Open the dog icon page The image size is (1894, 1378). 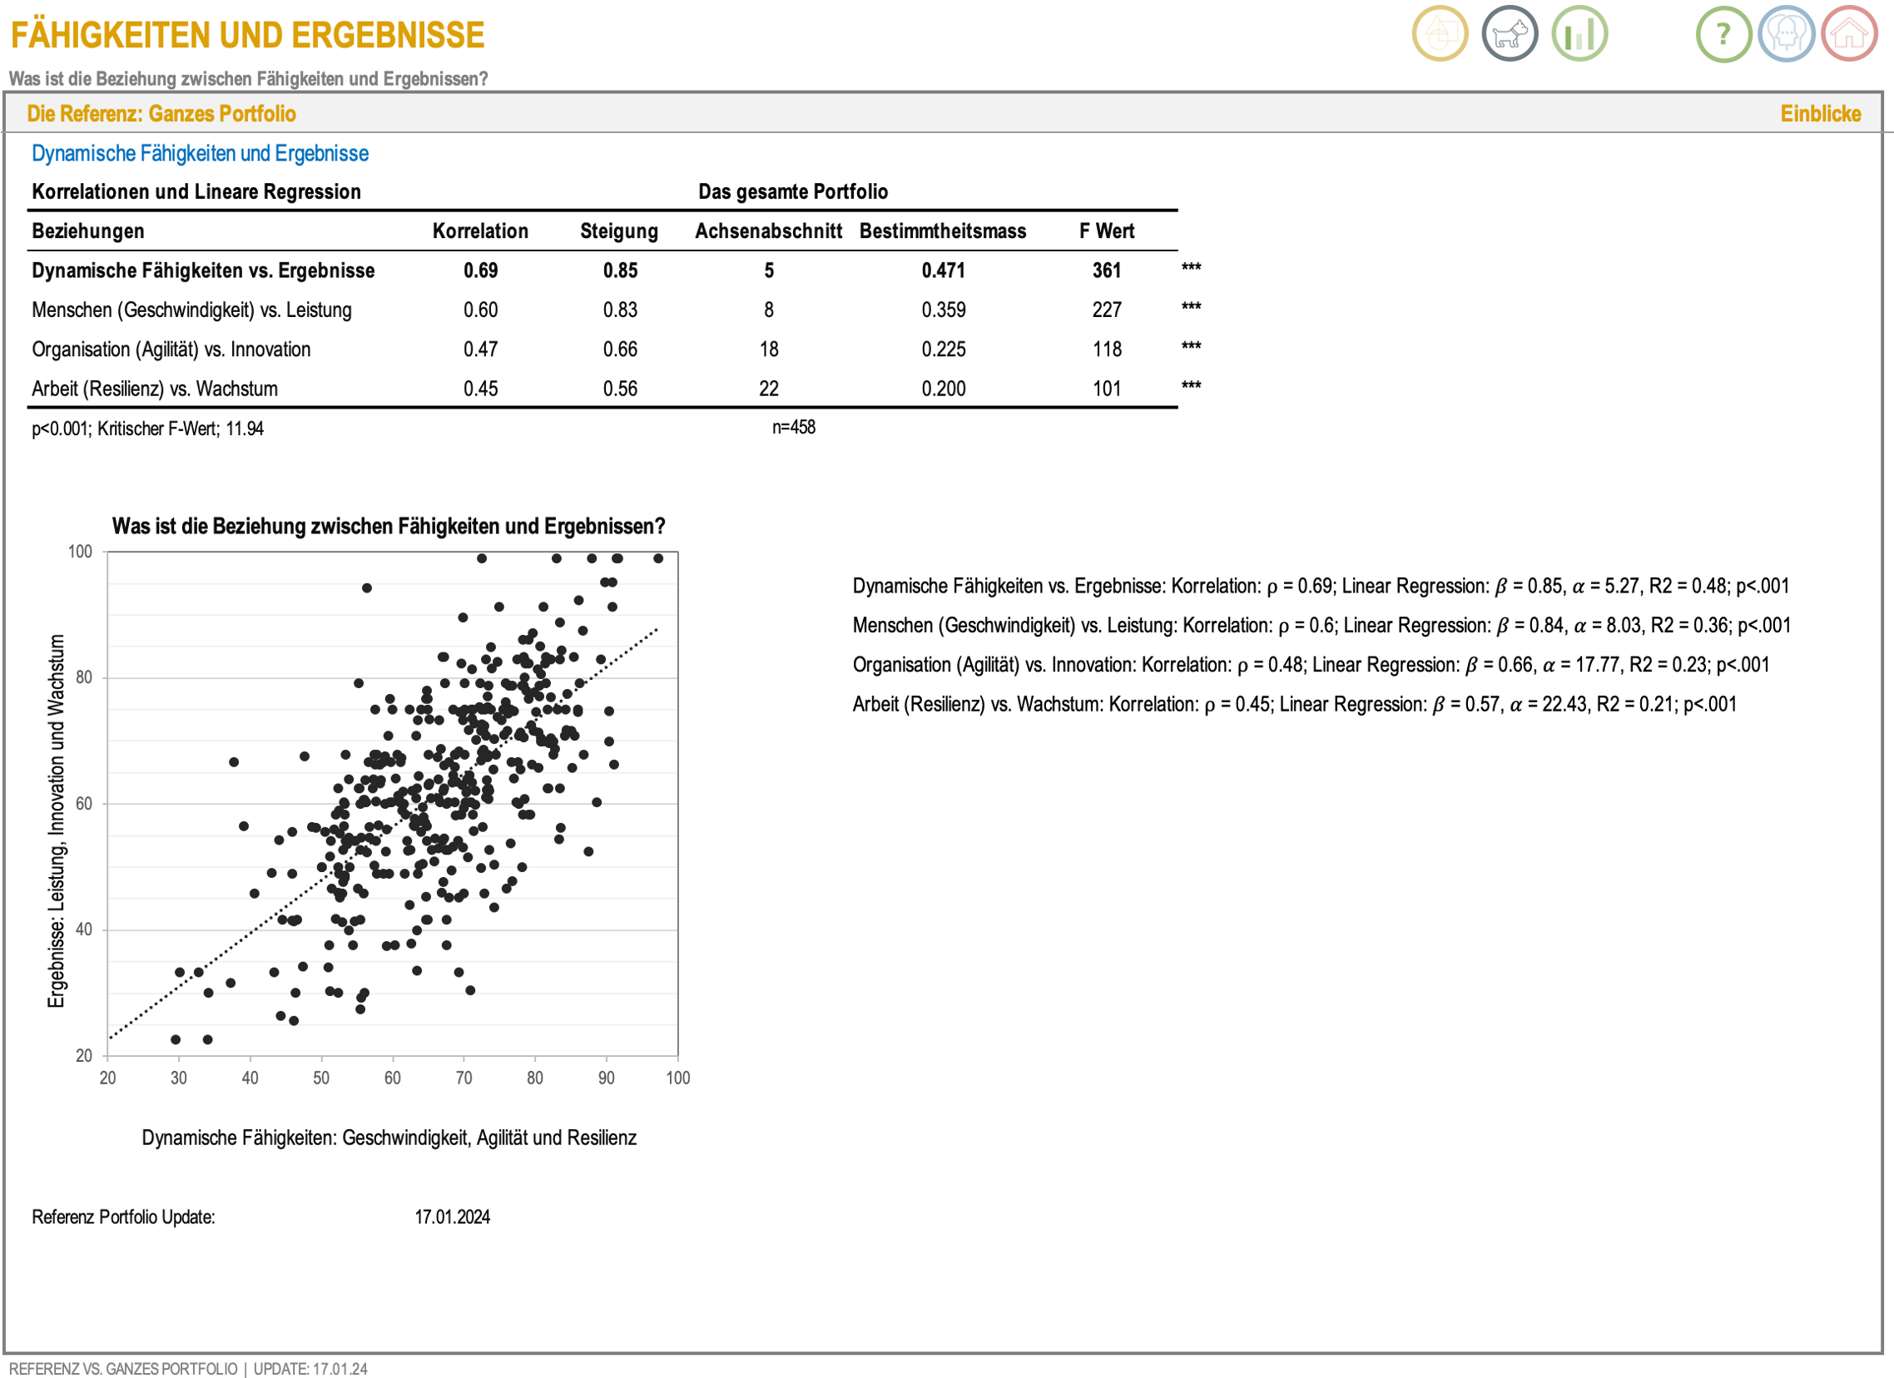[x=1510, y=34]
